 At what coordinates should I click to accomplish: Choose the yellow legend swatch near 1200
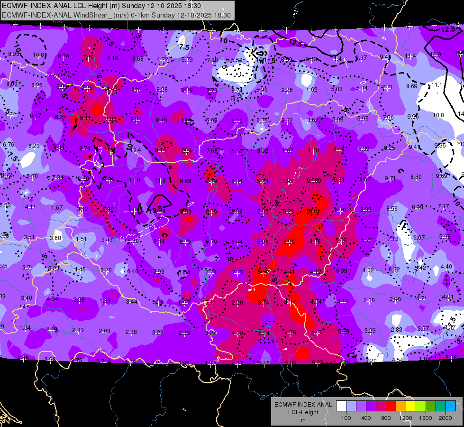pyautogui.click(x=411, y=406)
